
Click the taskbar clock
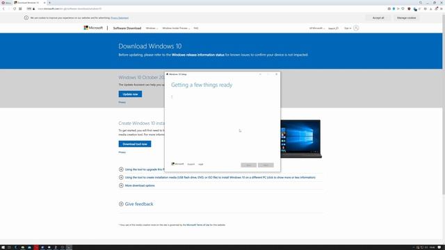432,247
